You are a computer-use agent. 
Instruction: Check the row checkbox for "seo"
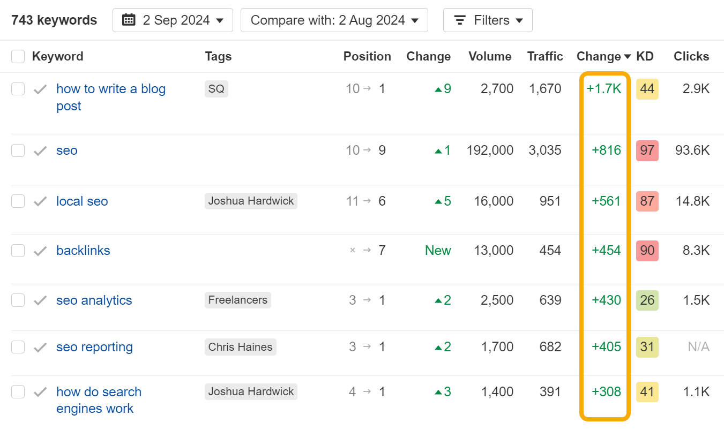[x=18, y=150]
